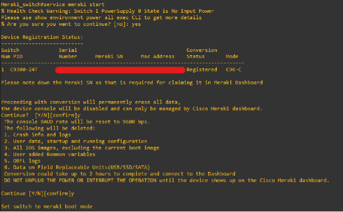Click the "Mac Address" column header
The image size is (343, 212).
tap(157, 56)
